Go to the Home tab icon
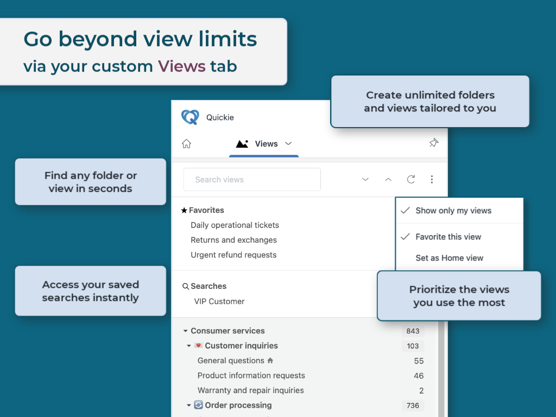The width and height of the screenshot is (556, 417). [x=186, y=144]
